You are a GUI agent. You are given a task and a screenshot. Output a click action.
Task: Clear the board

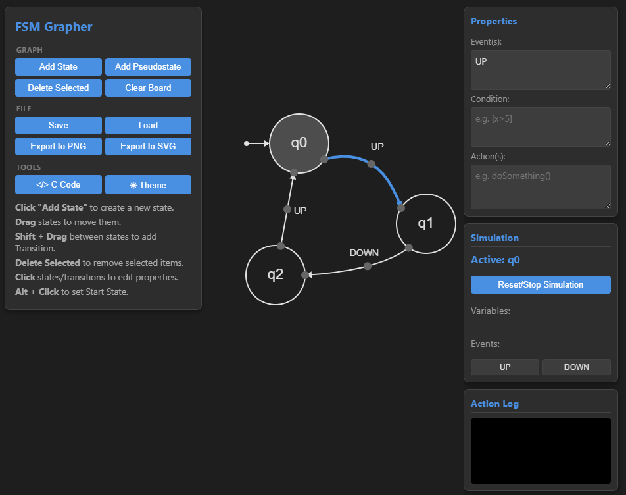click(148, 88)
